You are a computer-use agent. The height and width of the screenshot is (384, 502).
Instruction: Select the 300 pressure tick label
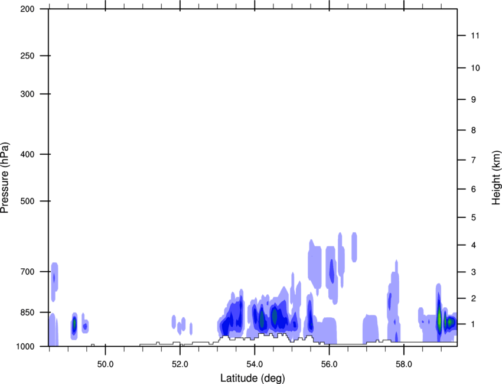27,94
